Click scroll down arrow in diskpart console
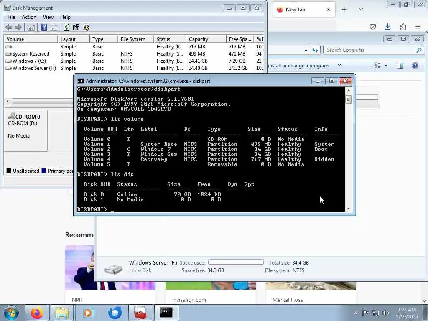The image size is (428, 321). (x=348, y=209)
